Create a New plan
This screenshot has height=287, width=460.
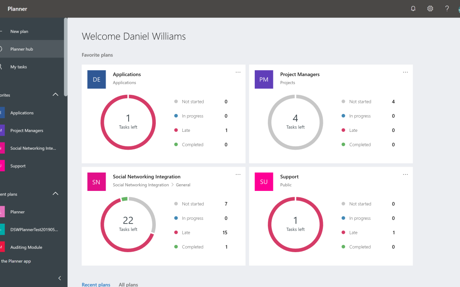[19, 31]
